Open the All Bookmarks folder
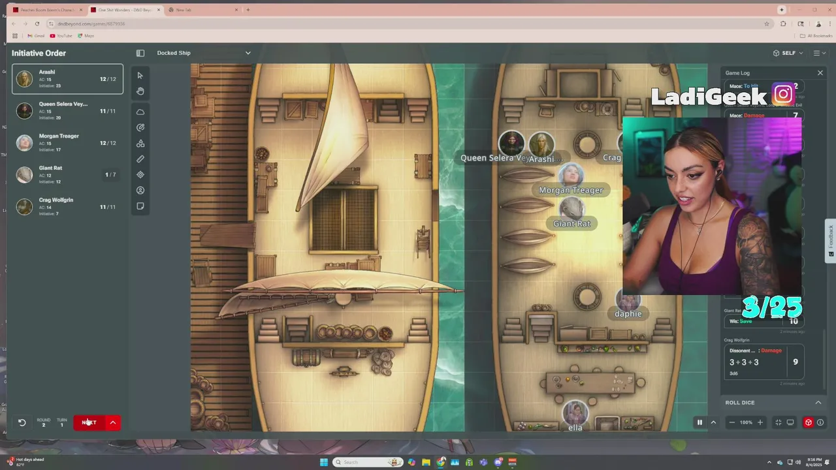This screenshot has height=470, width=836. click(816, 36)
